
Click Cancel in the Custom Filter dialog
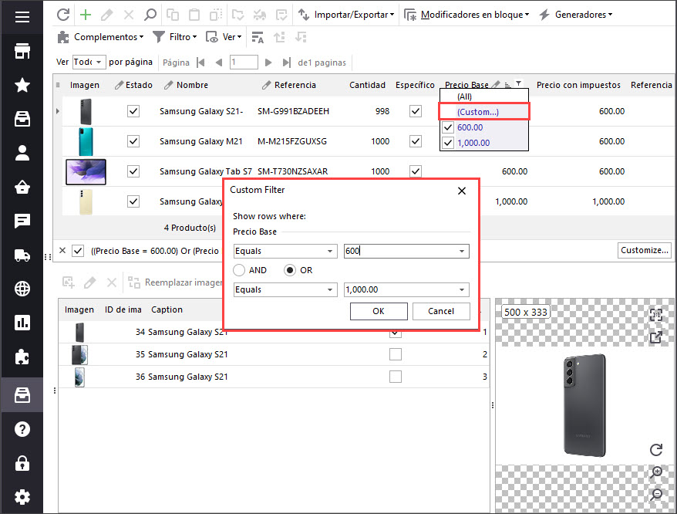(441, 311)
